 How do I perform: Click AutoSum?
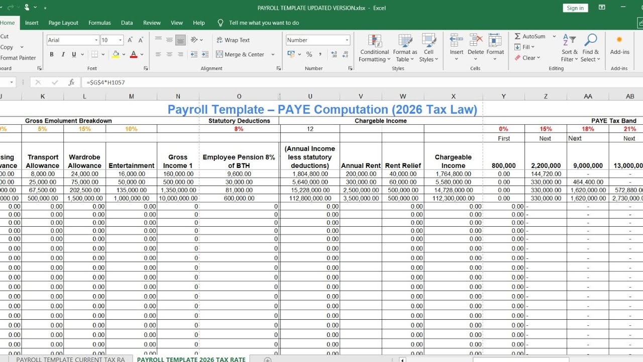click(529, 36)
